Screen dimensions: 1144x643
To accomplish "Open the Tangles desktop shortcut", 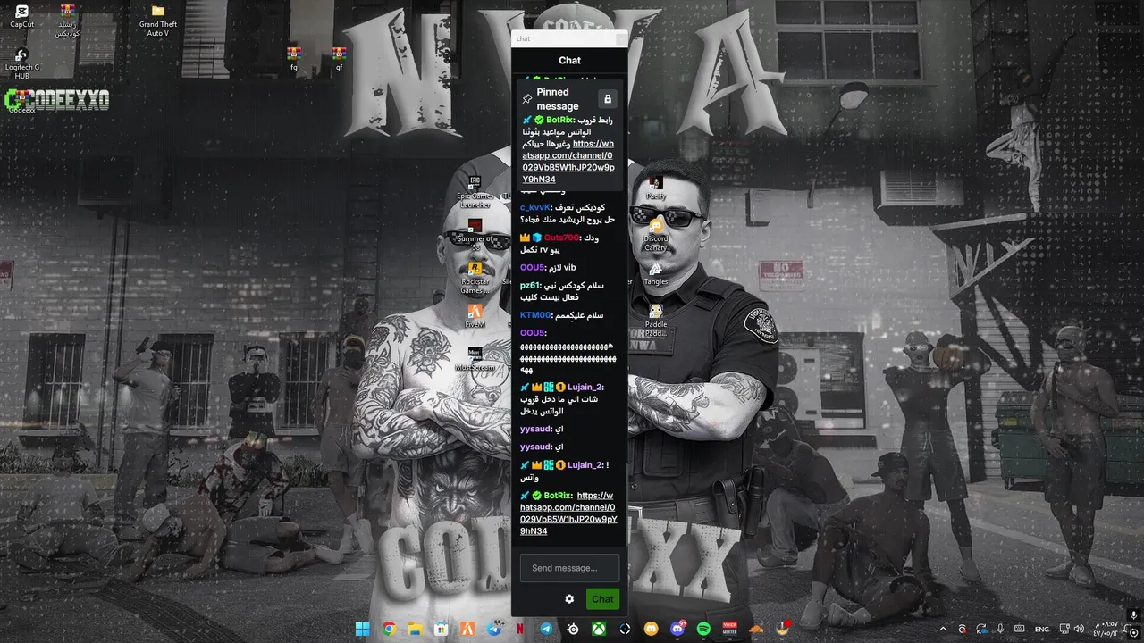I will 656,273.
